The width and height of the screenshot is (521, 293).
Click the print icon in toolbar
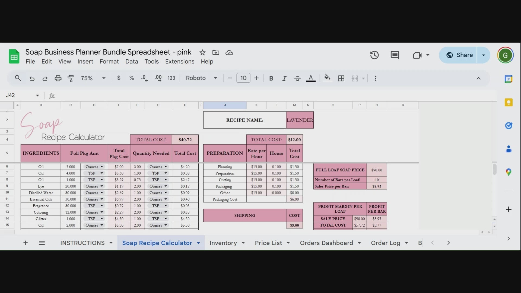[x=58, y=78]
